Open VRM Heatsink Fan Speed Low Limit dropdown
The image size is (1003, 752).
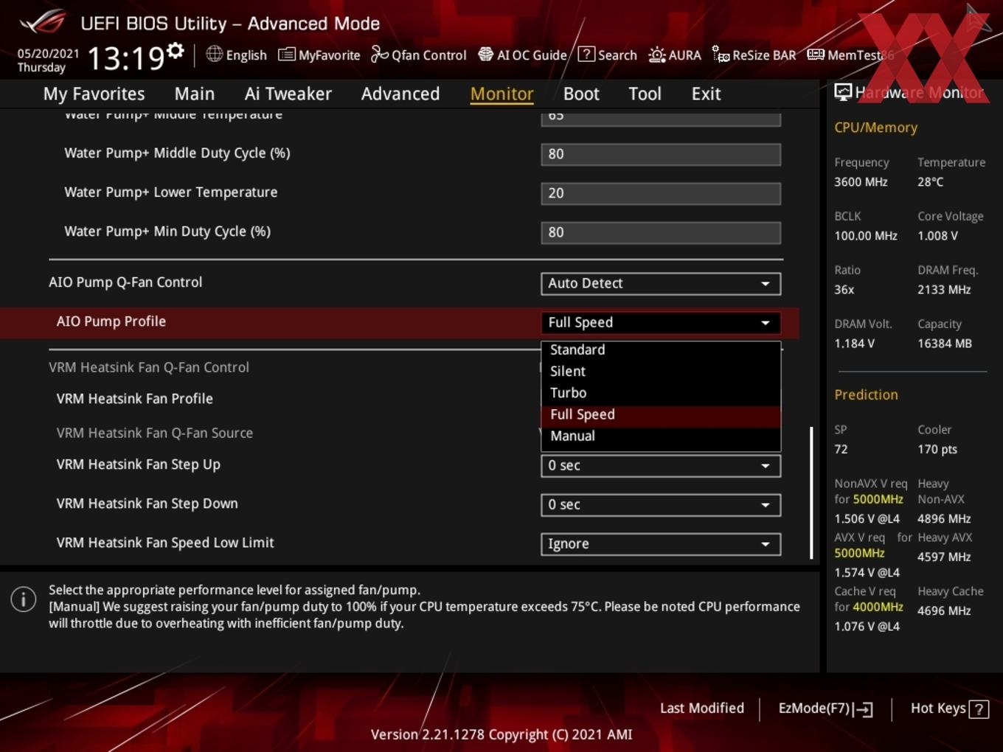click(x=661, y=543)
